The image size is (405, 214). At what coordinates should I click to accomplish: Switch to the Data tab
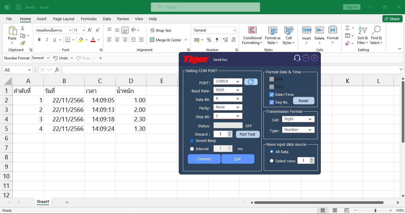point(107,19)
